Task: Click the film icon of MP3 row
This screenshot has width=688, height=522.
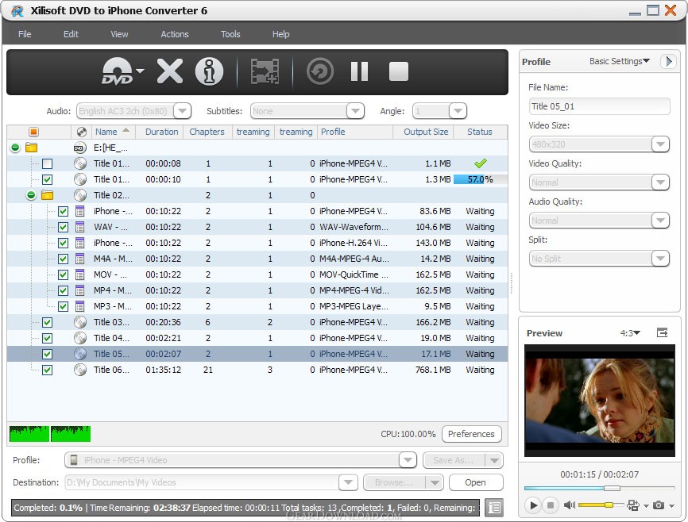Action: coord(80,306)
